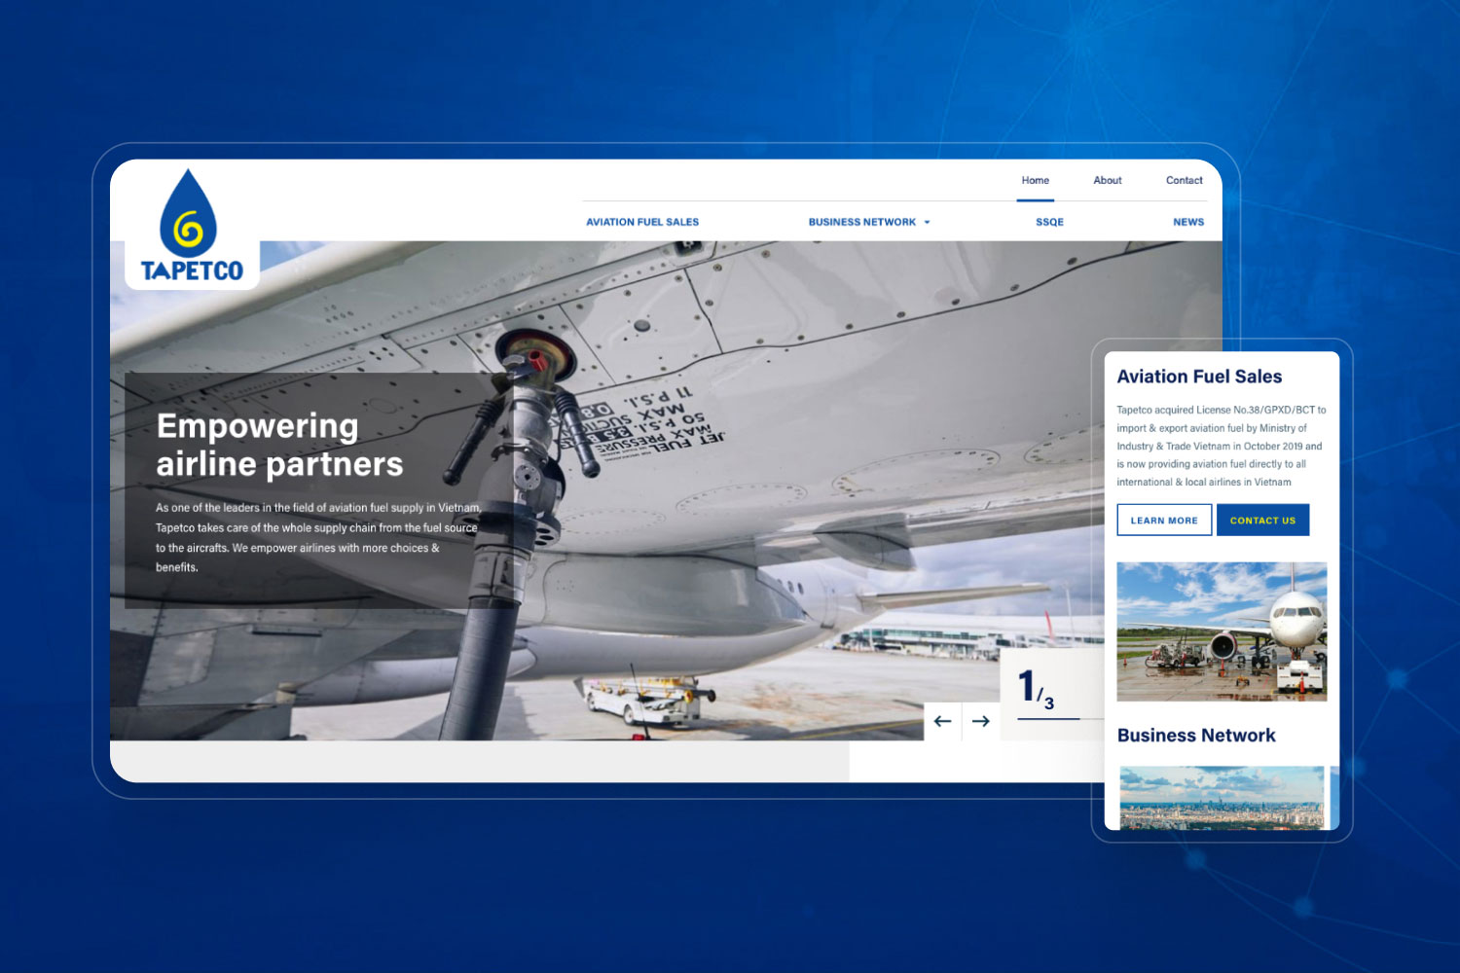Select Contact in the top navigation

click(x=1184, y=180)
